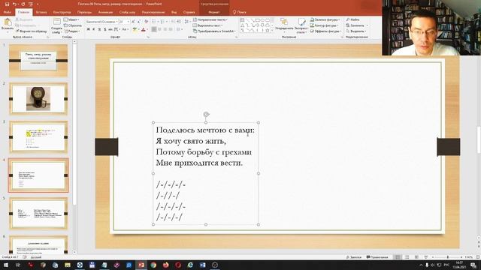The height and width of the screenshot is (270, 481).
Task: Click Reset (Сбросить) slide button
Action: tap(73, 25)
